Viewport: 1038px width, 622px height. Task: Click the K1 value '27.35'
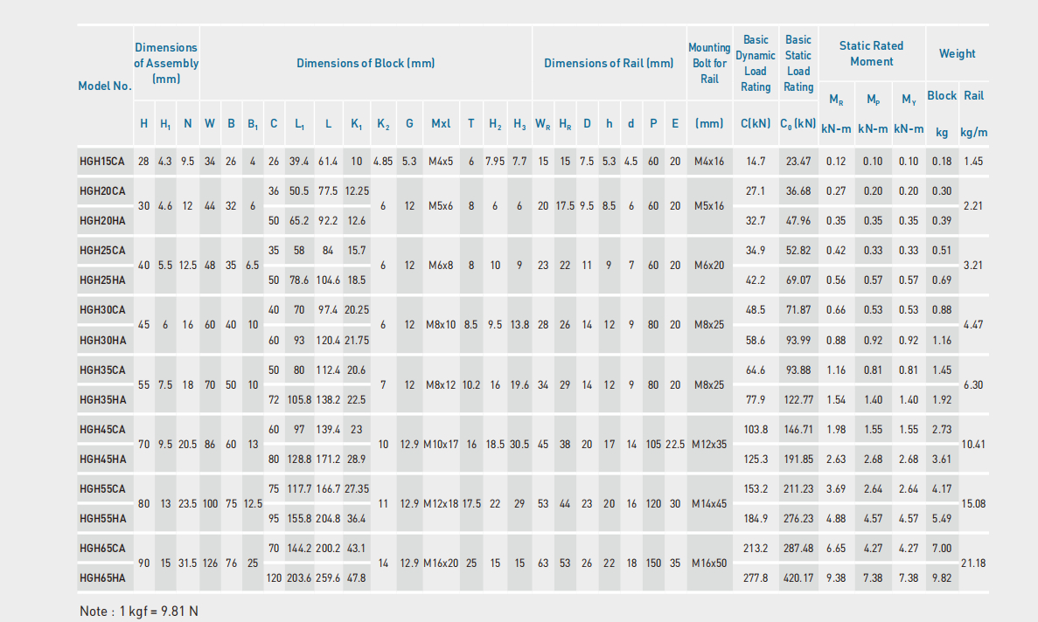357,489
